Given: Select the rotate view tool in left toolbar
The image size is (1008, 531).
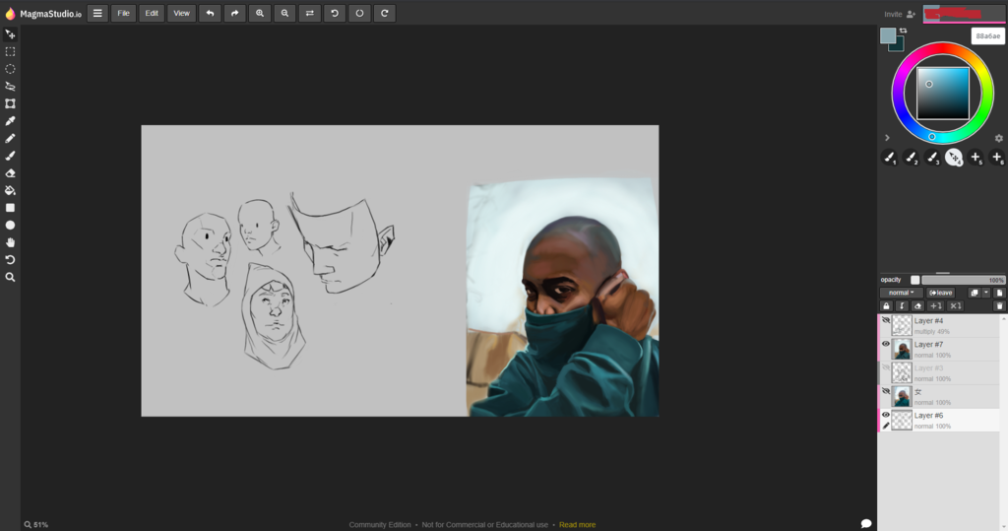Looking at the screenshot, I should [x=10, y=260].
